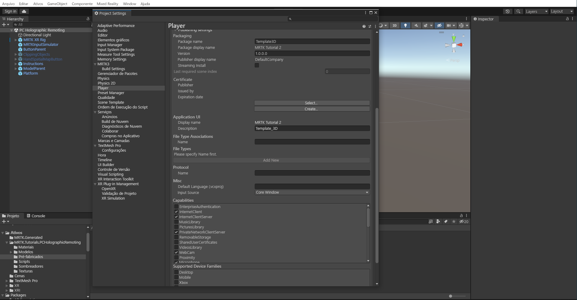Viewport: 577px width, 300px height.
Task: Mute scene audio with the speaker icon
Action: point(416,25)
